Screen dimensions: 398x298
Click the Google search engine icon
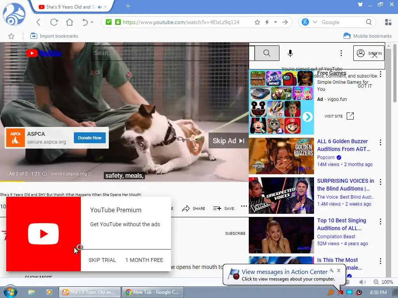(305, 22)
